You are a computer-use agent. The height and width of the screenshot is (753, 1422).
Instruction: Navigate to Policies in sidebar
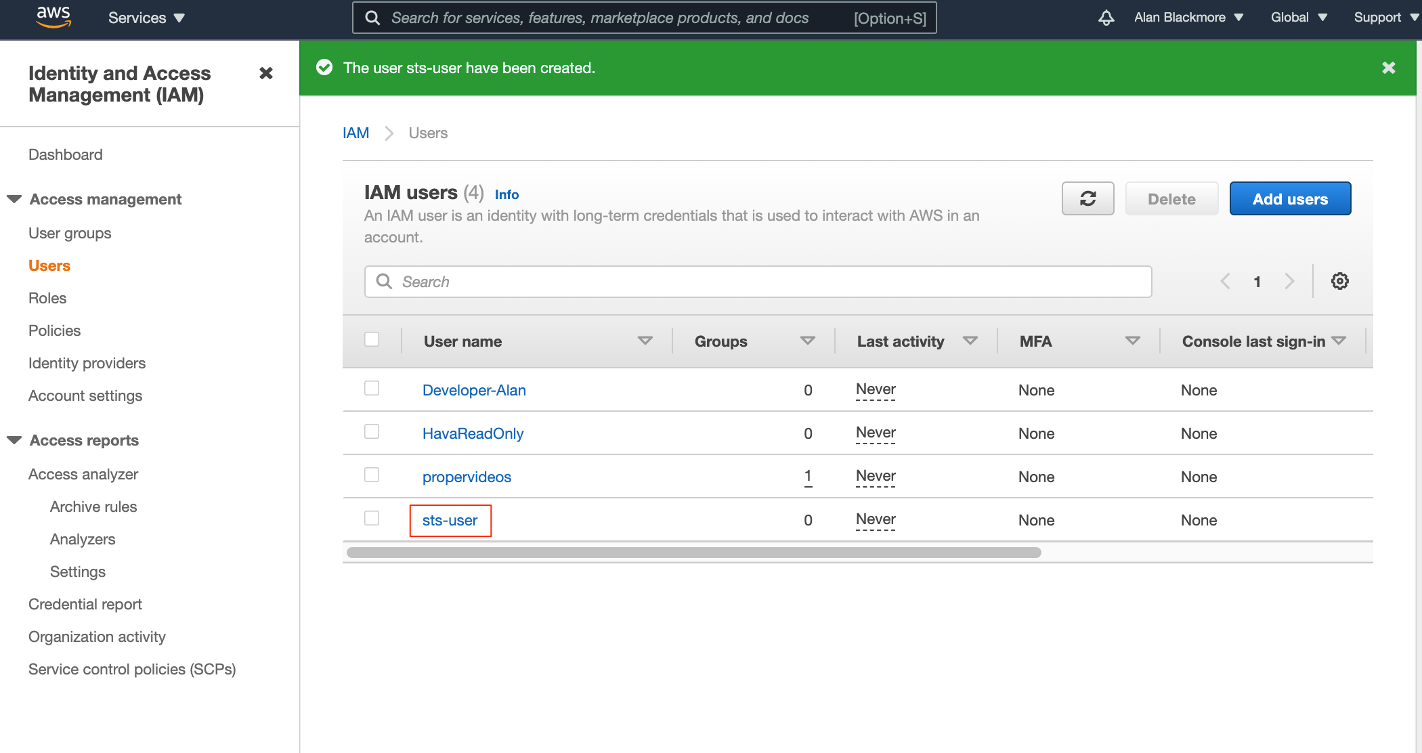54,330
